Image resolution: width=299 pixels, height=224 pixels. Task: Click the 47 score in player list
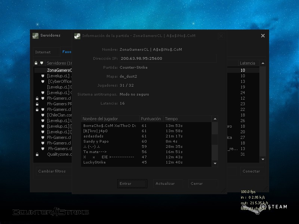pyautogui.click(x=144, y=157)
